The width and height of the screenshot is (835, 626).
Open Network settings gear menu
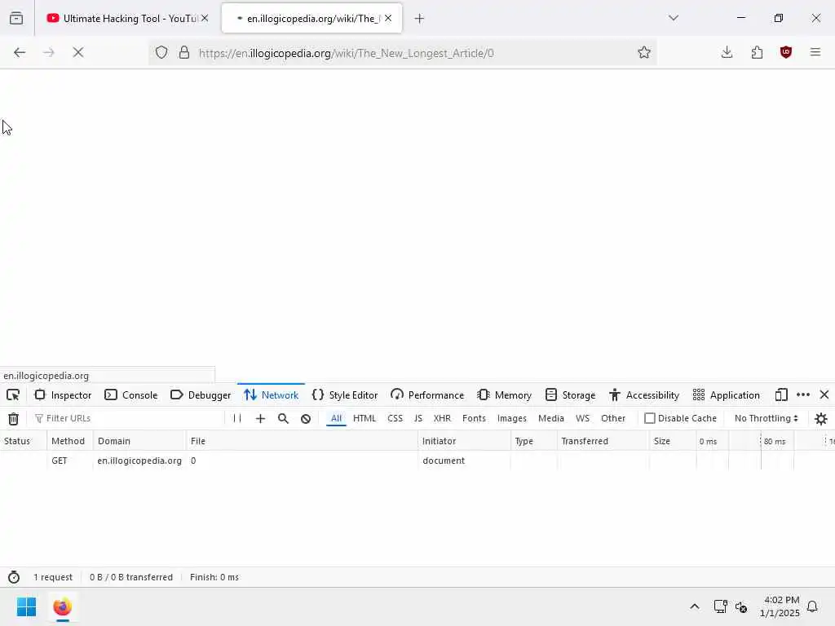point(821,419)
